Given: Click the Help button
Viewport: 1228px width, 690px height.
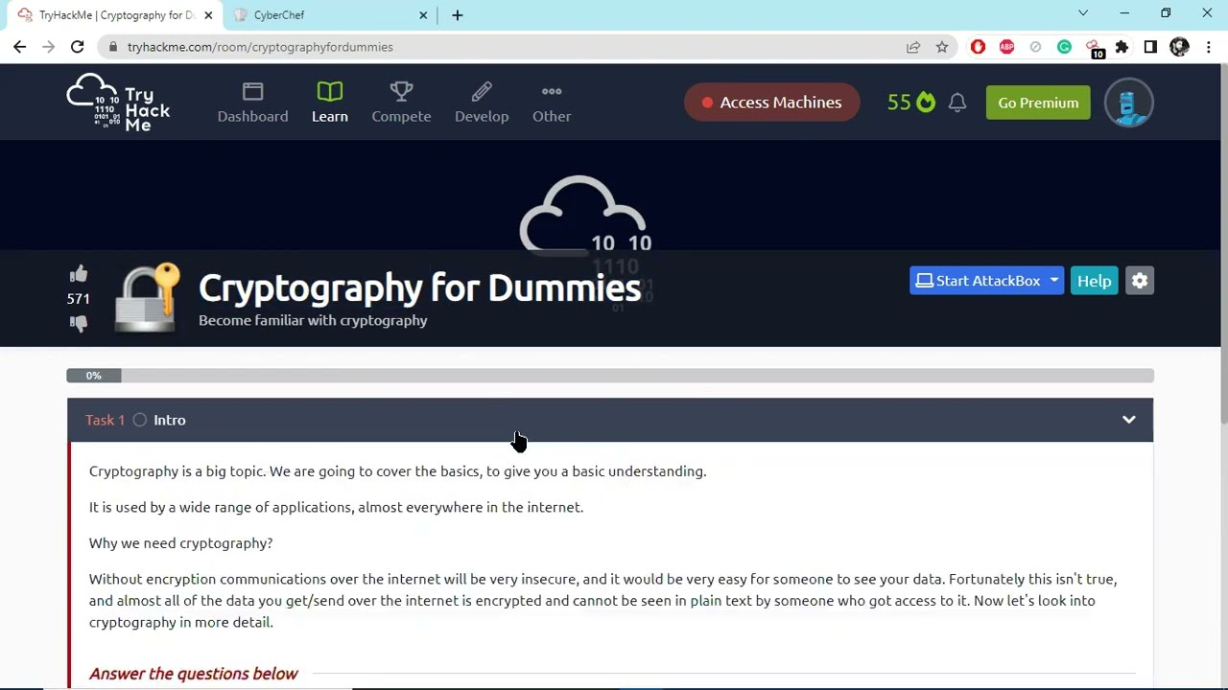Looking at the screenshot, I should coord(1094,281).
